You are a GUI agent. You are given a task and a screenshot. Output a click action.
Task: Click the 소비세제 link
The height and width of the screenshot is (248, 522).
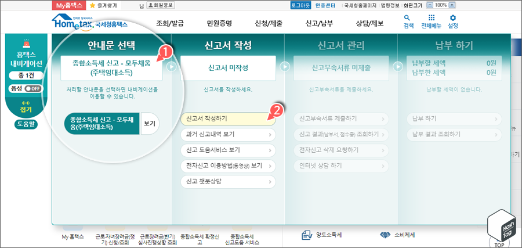pos(404,235)
